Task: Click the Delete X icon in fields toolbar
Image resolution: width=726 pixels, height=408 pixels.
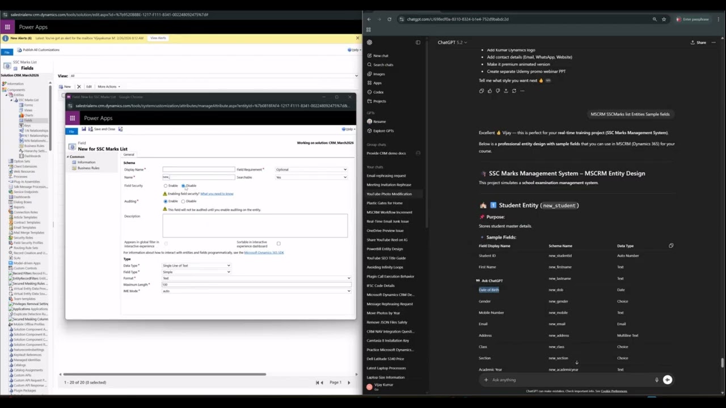Action: (79, 87)
